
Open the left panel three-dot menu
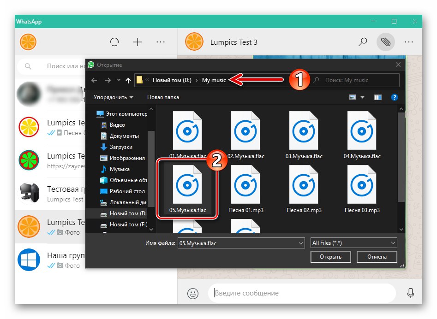coord(161,42)
